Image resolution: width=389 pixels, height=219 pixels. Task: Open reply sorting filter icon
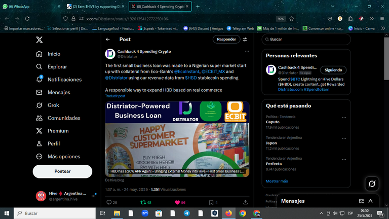coord(245,40)
